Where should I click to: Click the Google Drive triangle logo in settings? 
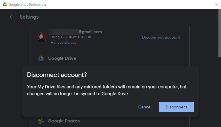point(41,58)
